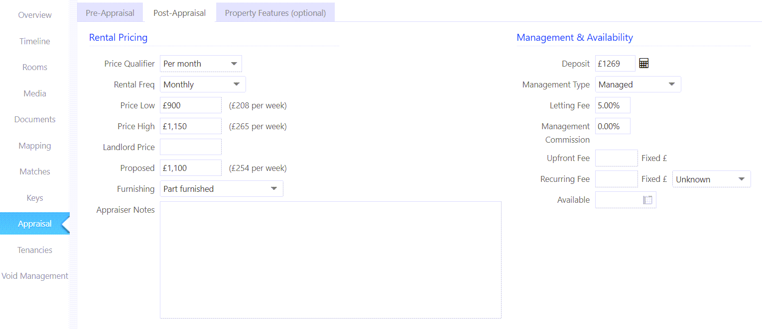
Task: Switch to the Pre-Appraisal tab
Action: [110, 13]
